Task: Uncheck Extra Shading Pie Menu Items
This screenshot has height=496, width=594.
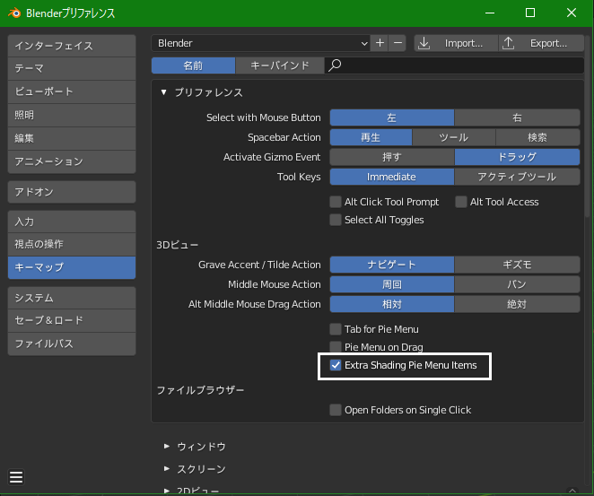Action: pos(336,365)
